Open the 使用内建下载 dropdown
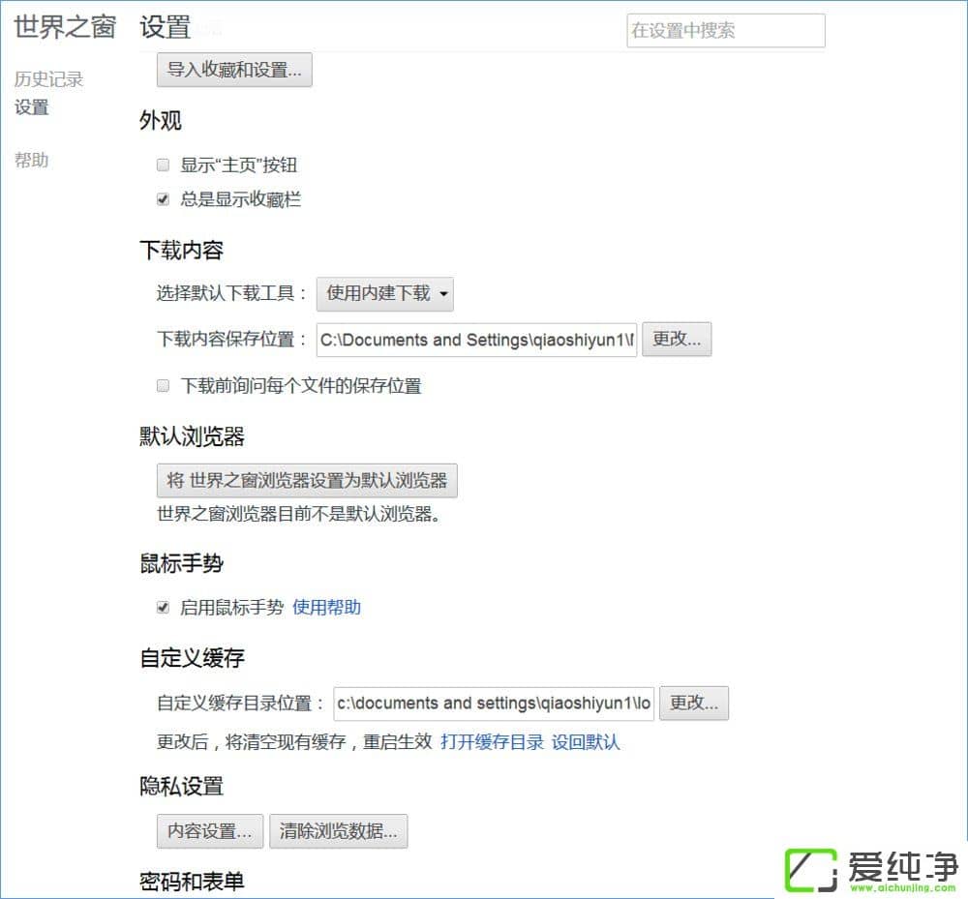The width and height of the screenshot is (968, 899). (384, 294)
